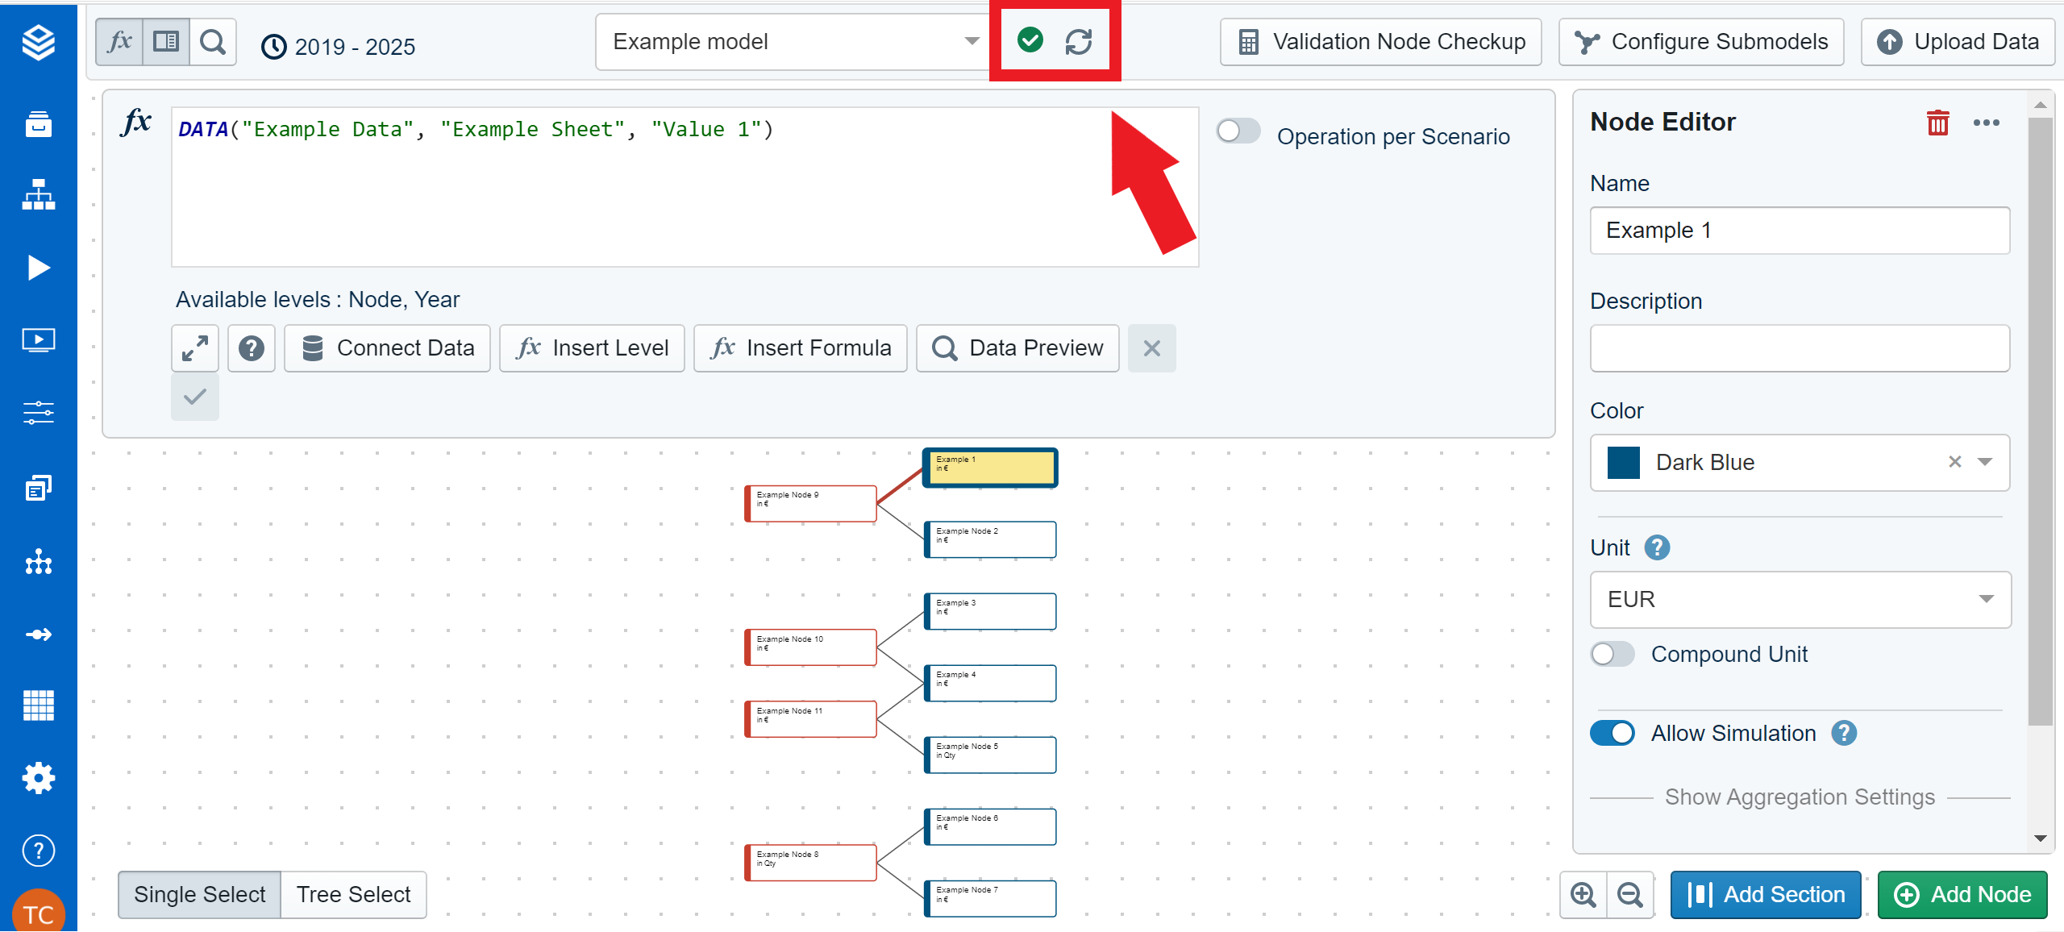Disable the Allow Simulation toggle
The height and width of the screenshot is (932, 2064).
pyautogui.click(x=1612, y=733)
